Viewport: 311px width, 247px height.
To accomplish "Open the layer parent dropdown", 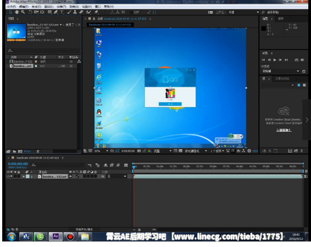I will point(117,176).
